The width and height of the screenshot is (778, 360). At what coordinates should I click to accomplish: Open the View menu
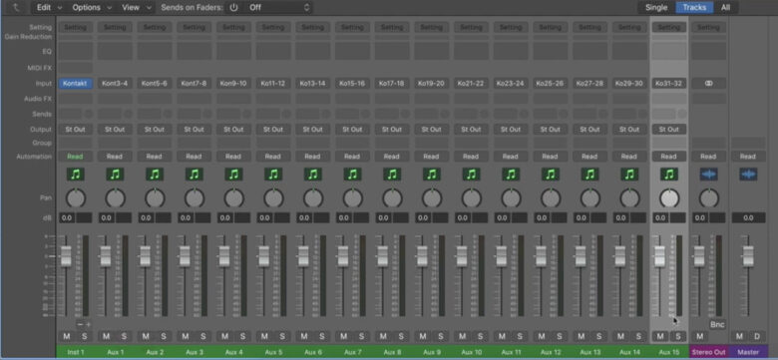[x=136, y=7]
